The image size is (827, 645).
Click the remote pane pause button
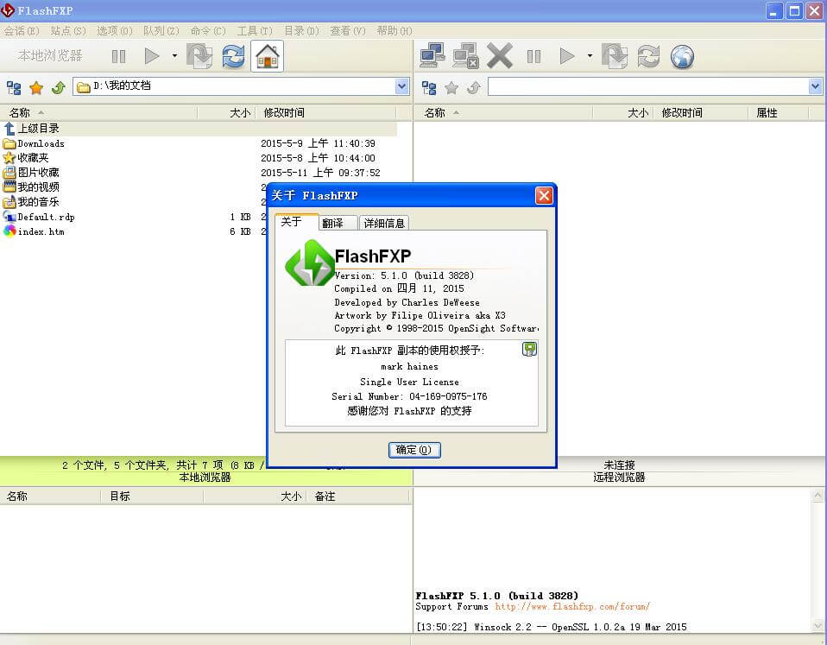533,56
